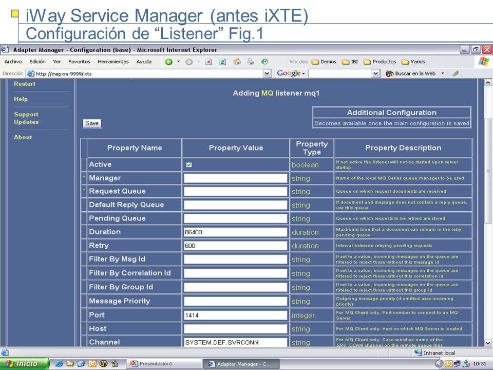493x370 pixels.
Task: Open the IBI links folder
Action: point(350,62)
